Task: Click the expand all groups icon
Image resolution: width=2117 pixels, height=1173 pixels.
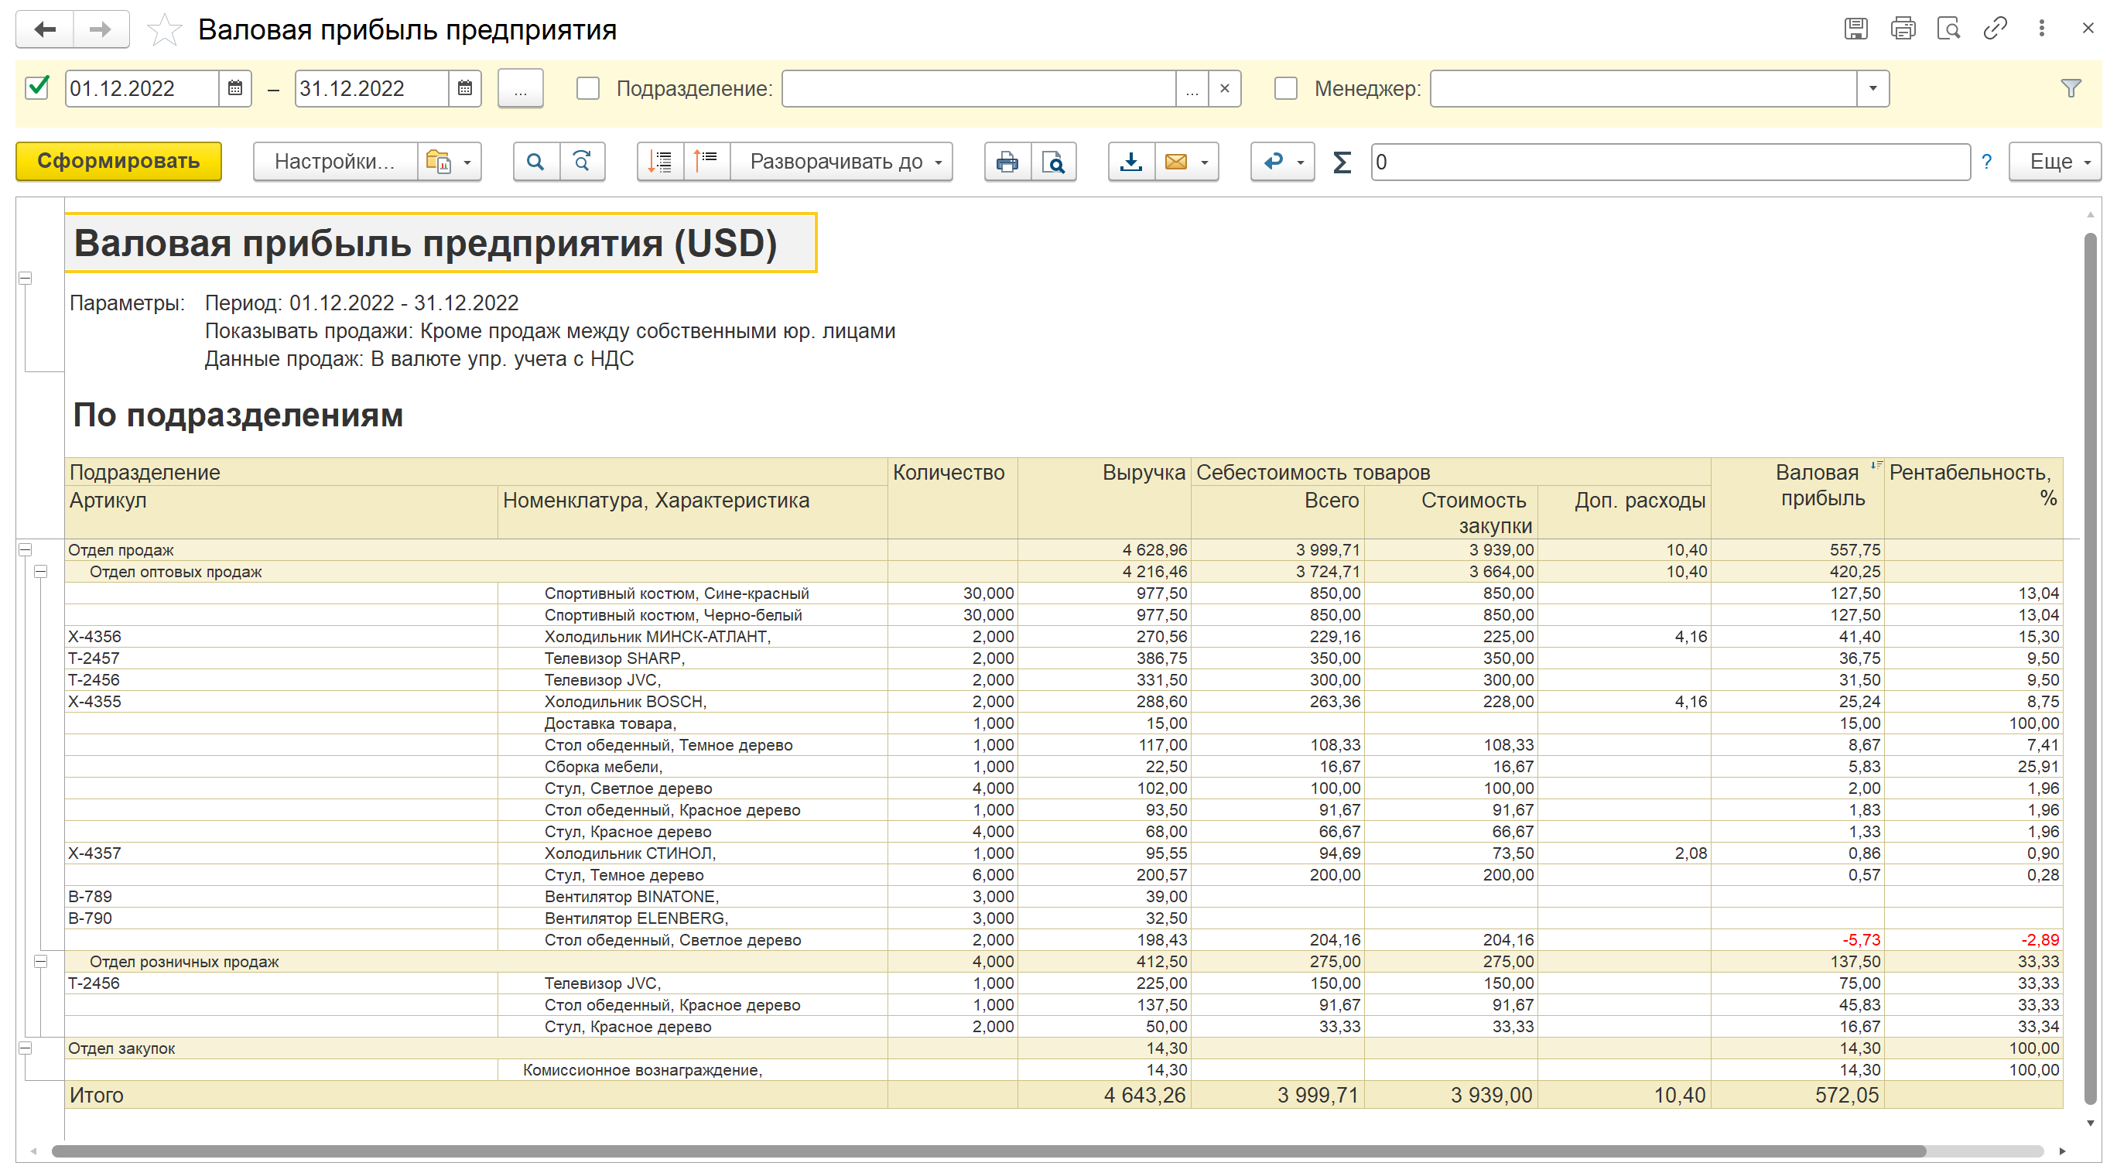Action: (x=660, y=162)
